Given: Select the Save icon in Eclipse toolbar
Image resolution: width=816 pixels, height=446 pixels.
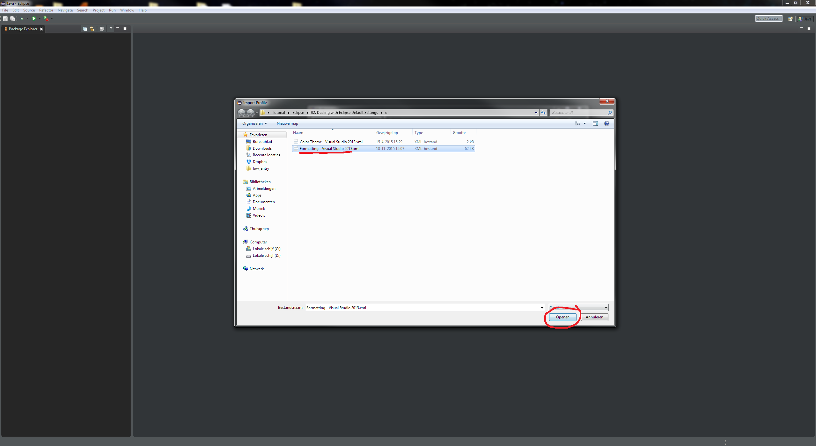Looking at the screenshot, I should [5, 19].
